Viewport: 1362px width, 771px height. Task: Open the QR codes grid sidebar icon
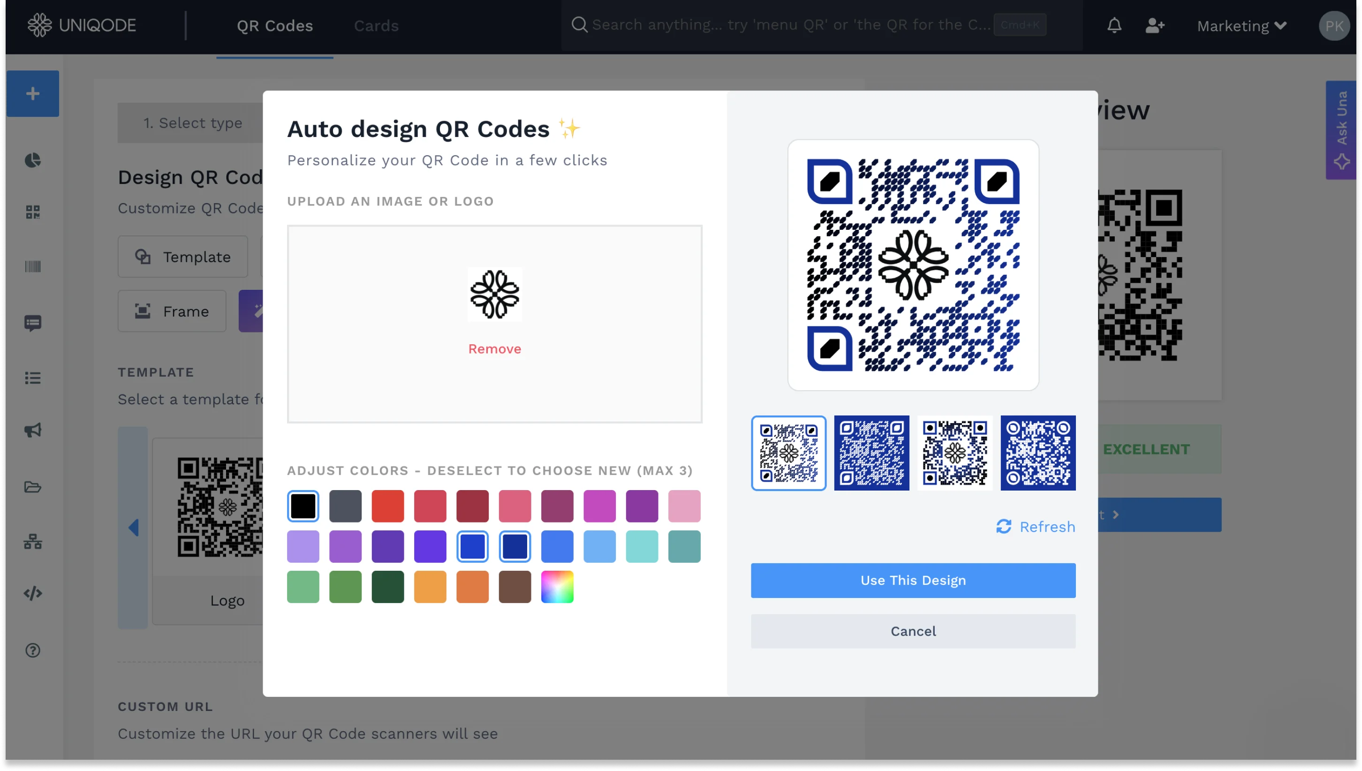[33, 212]
